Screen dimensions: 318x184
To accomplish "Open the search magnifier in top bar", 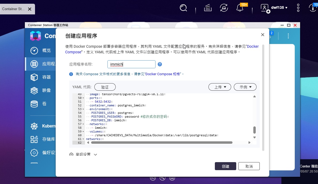I will pos(183,8).
